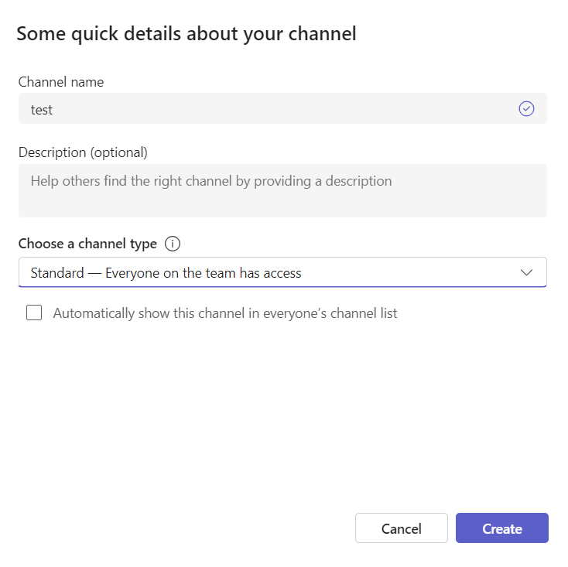Click the 'Channel name' label
Screen dimensions: 568x567
pos(61,82)
